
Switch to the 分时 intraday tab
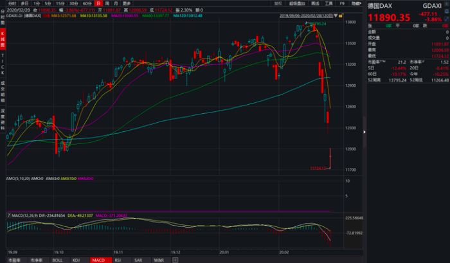tap(12, 3)
